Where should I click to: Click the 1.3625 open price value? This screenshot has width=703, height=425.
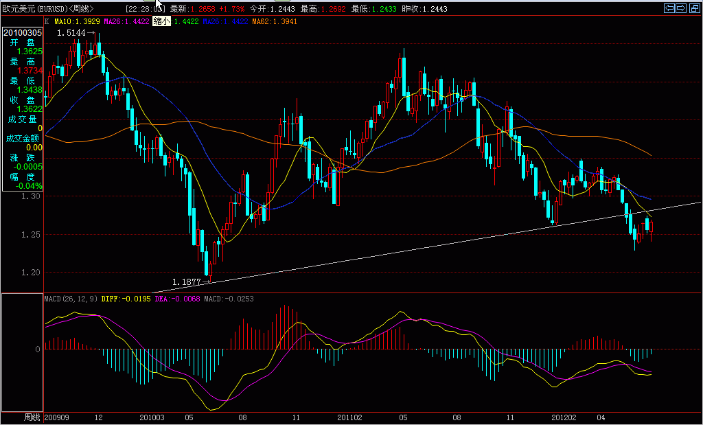(x=30, y=51)
